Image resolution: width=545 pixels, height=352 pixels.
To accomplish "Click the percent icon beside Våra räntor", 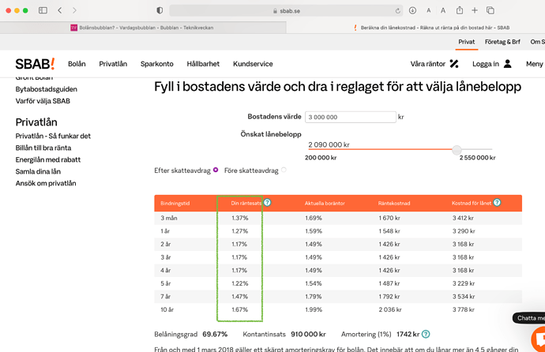I will pos(454,63).
